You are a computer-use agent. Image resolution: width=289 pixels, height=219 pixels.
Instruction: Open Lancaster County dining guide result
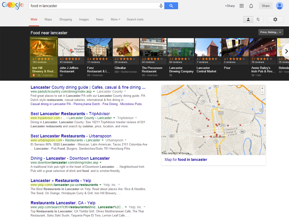tap(88, 87)
